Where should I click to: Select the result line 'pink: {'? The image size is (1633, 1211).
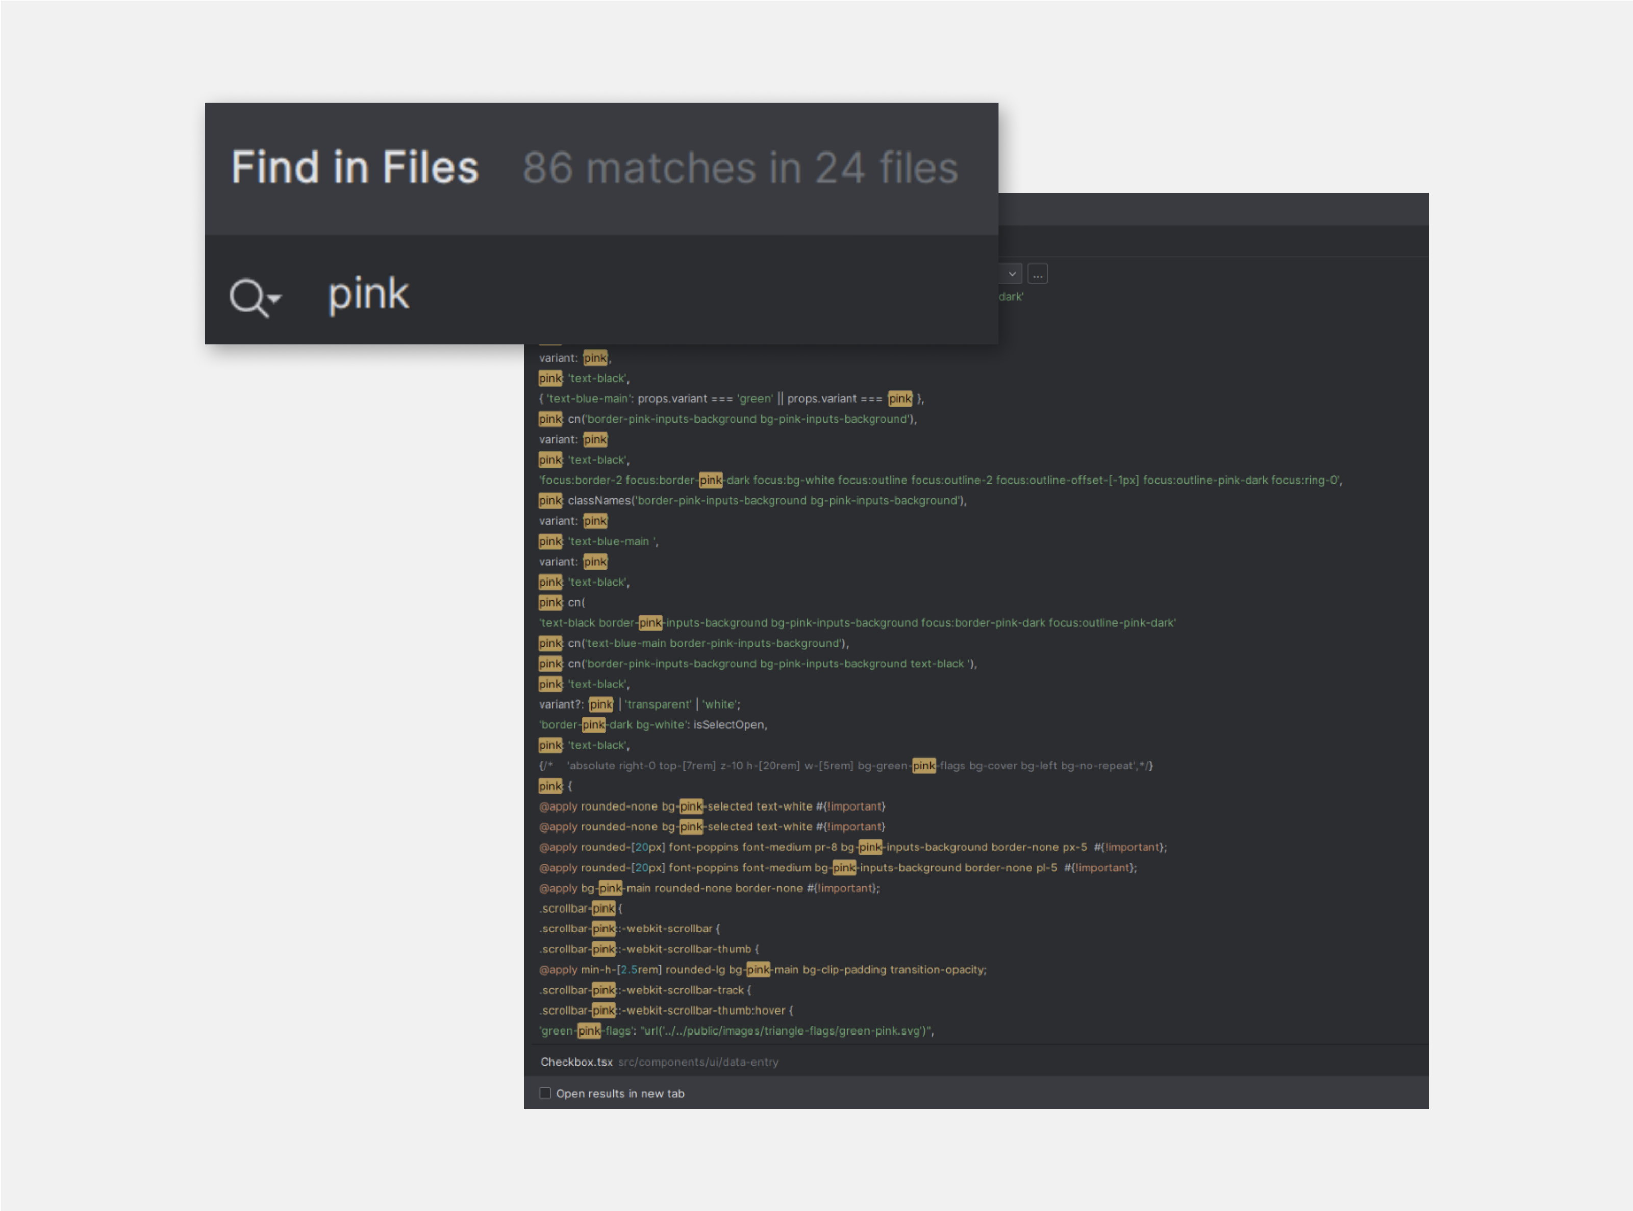point(556,786)
